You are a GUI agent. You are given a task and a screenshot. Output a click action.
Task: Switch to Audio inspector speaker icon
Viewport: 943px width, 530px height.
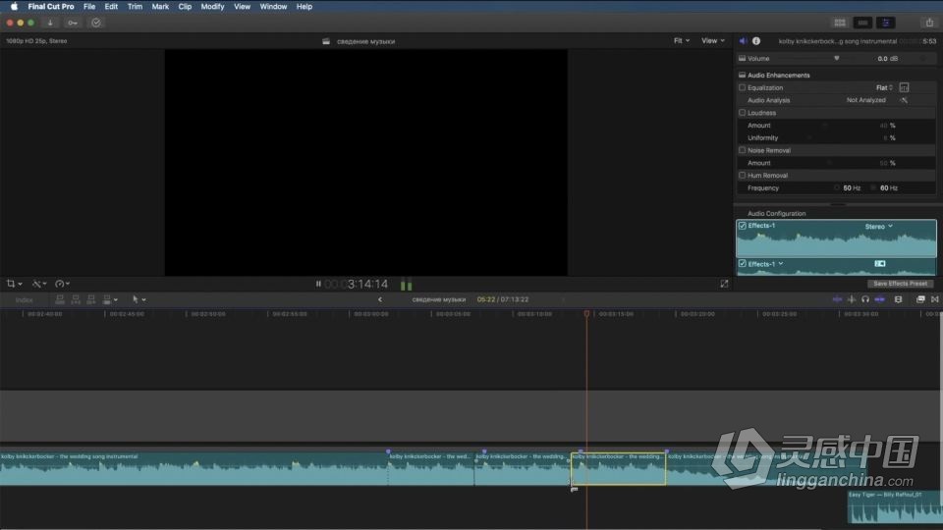pos(743,41)
